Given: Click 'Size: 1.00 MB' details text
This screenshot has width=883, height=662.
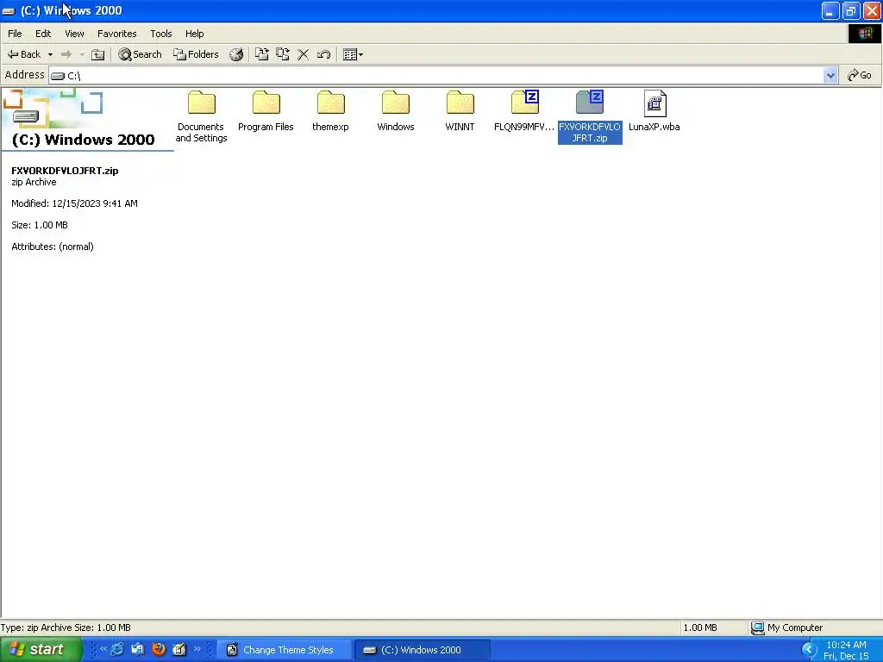Looking at the screenshot, I should pos(40,225).
